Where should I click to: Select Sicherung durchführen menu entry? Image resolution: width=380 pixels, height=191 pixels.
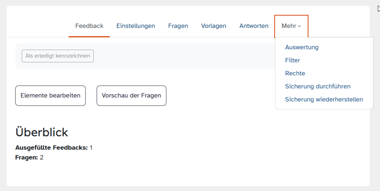(318, 86)
